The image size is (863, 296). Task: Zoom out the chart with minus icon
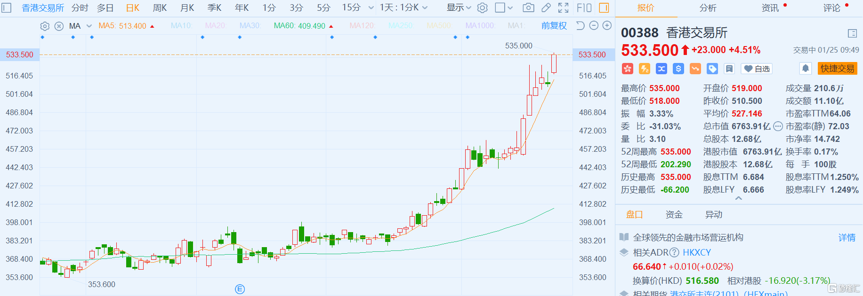point(594,25)
